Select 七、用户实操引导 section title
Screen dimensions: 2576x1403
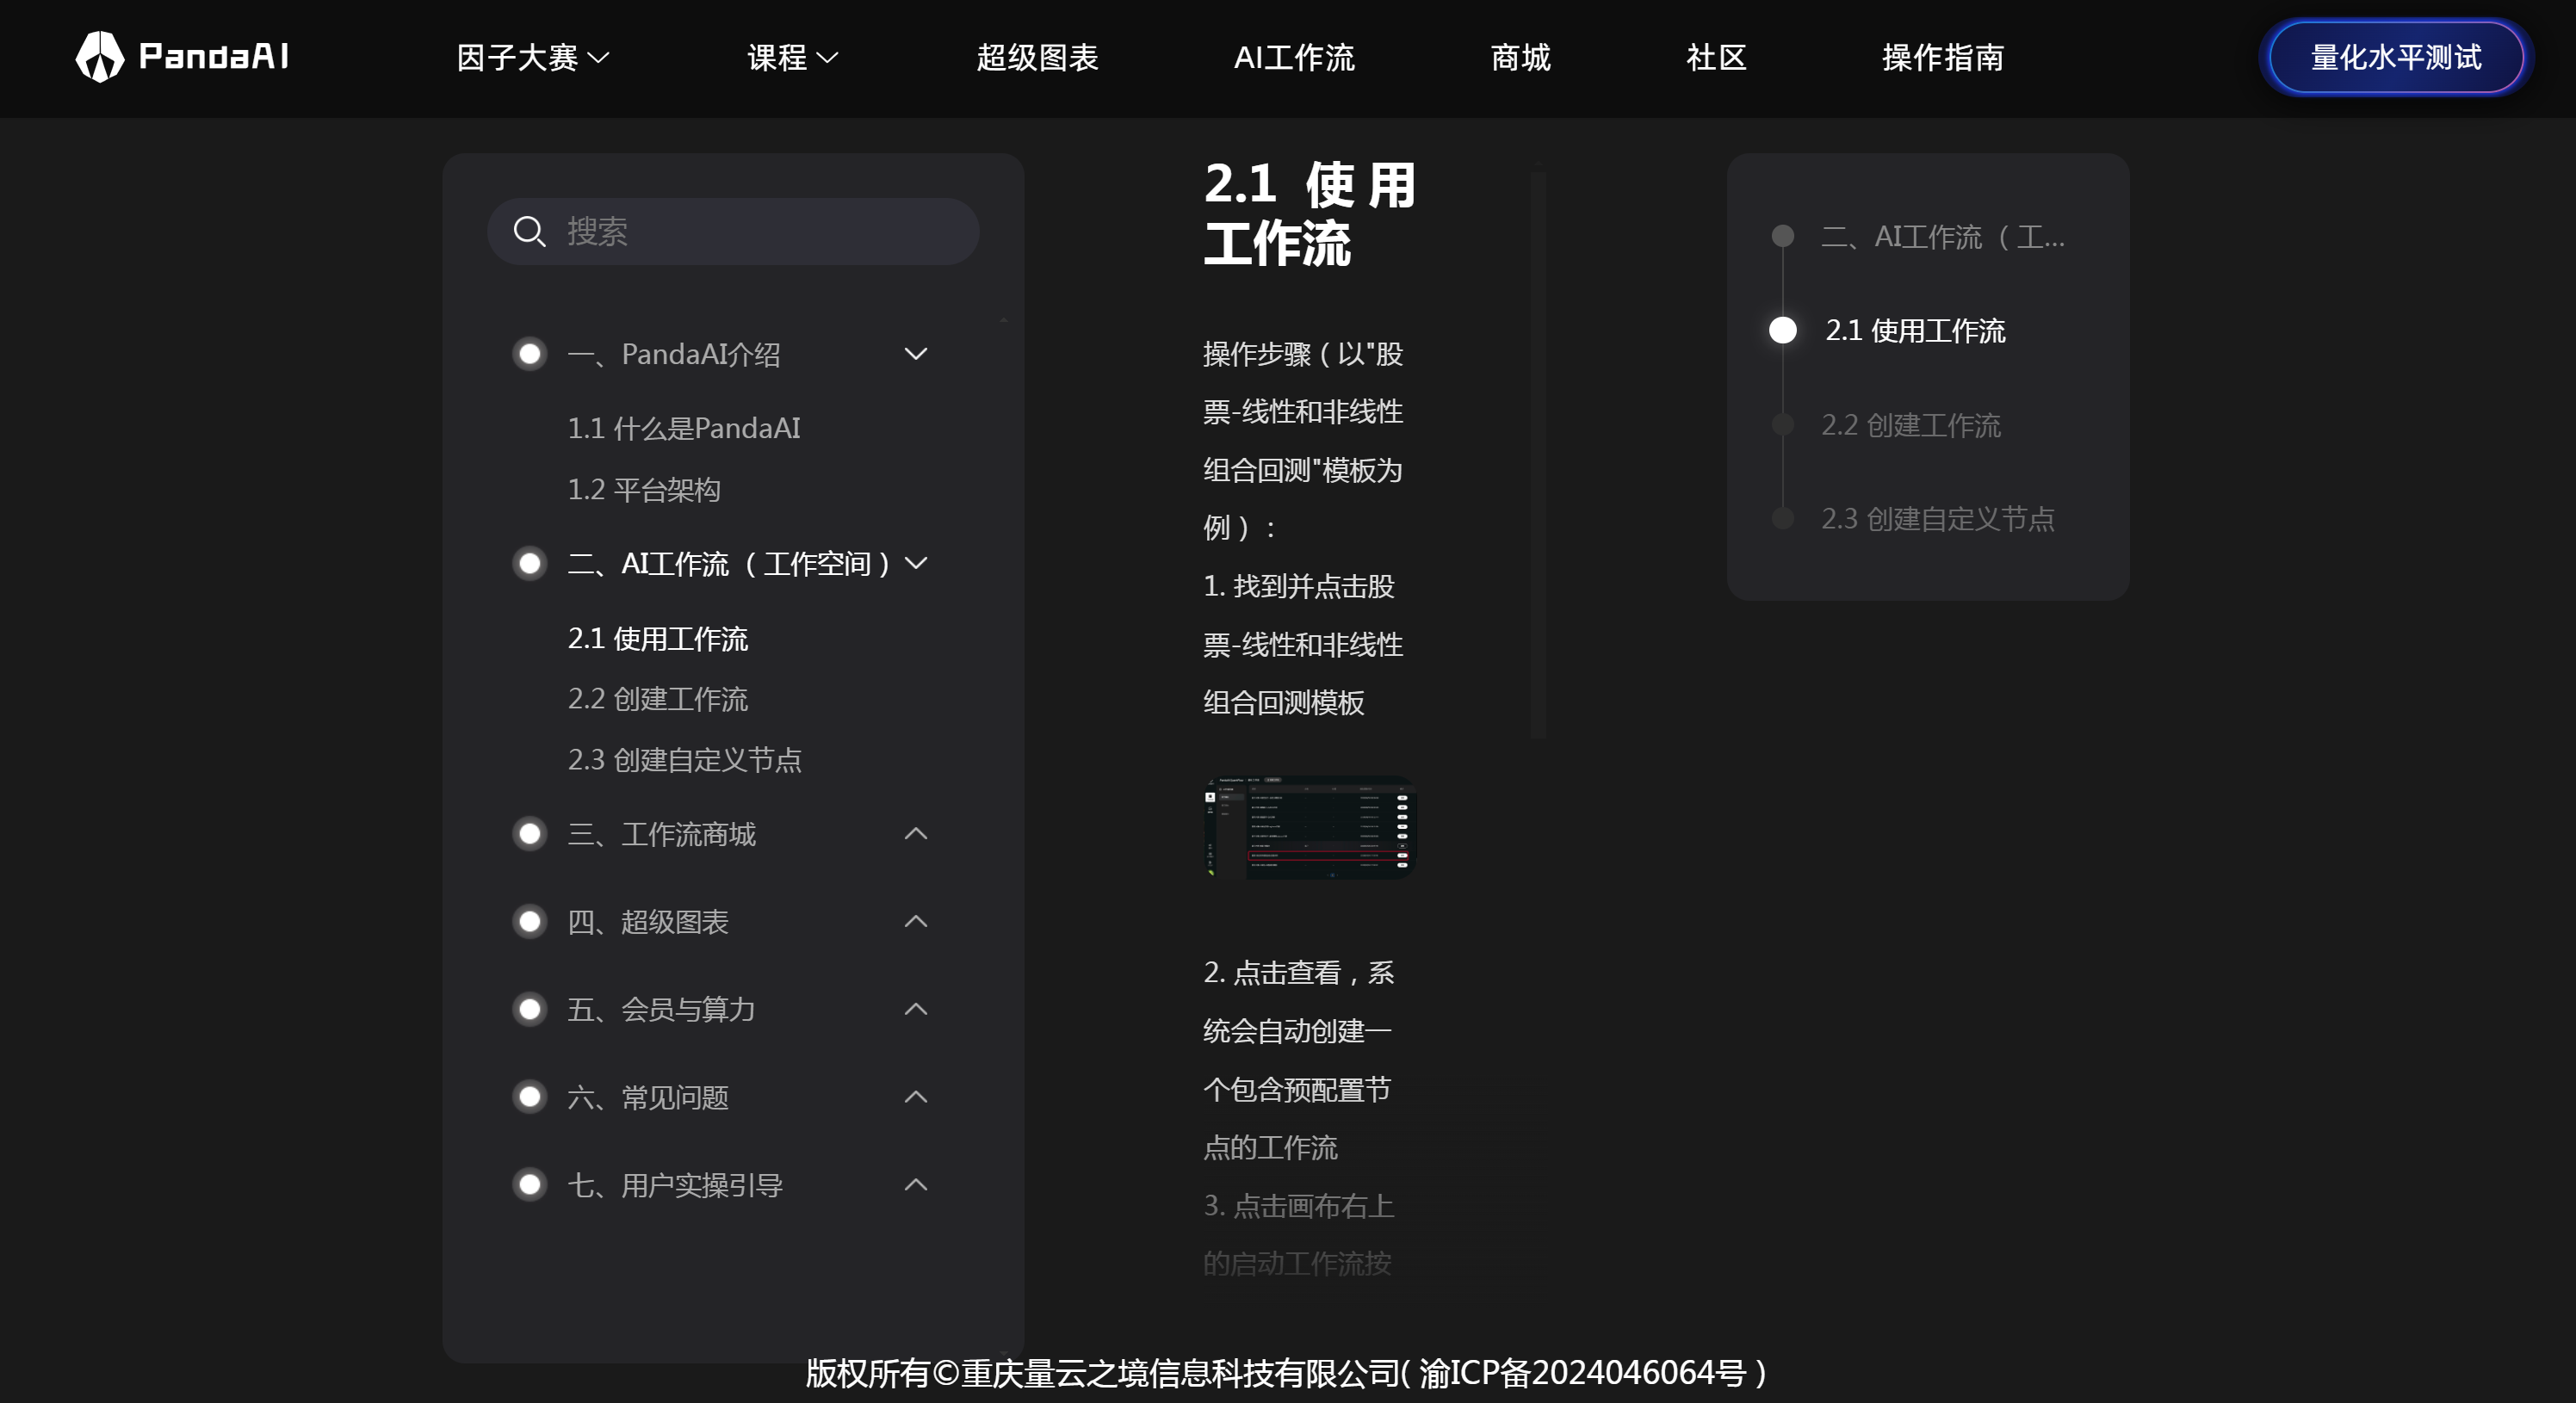point(675,1185)
